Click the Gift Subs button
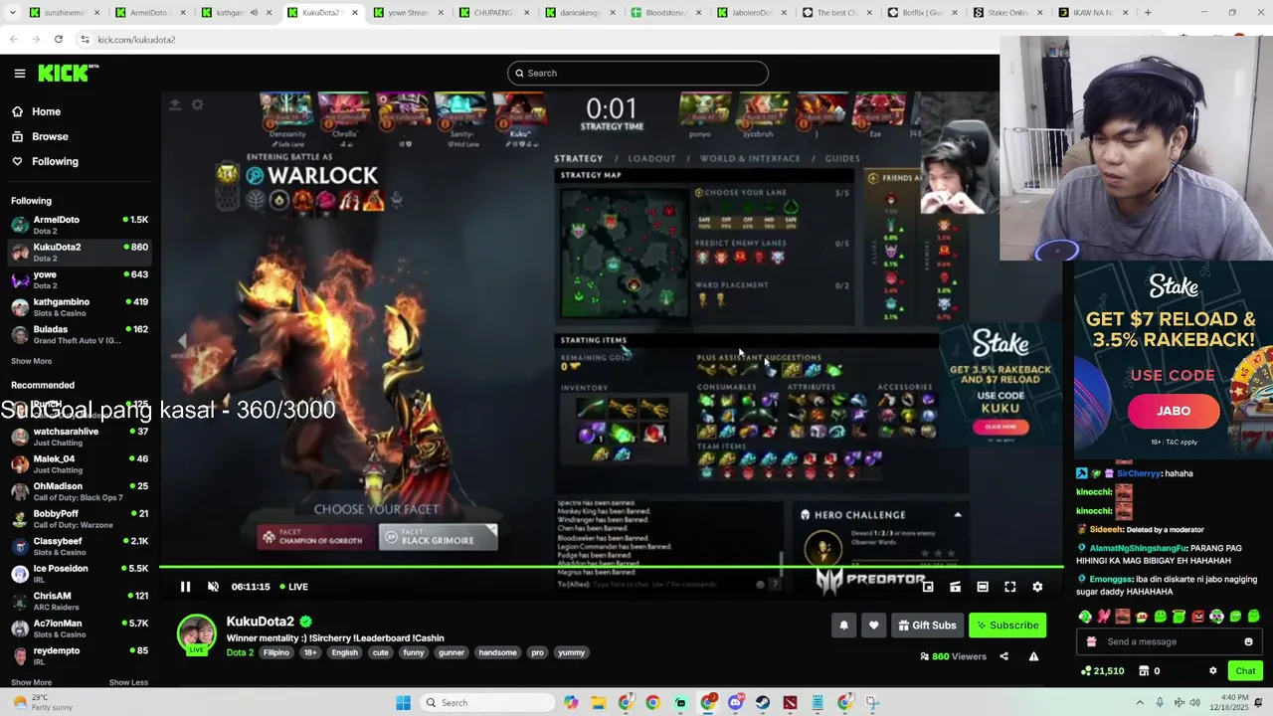1273x716 pixels. pos(927,626)
